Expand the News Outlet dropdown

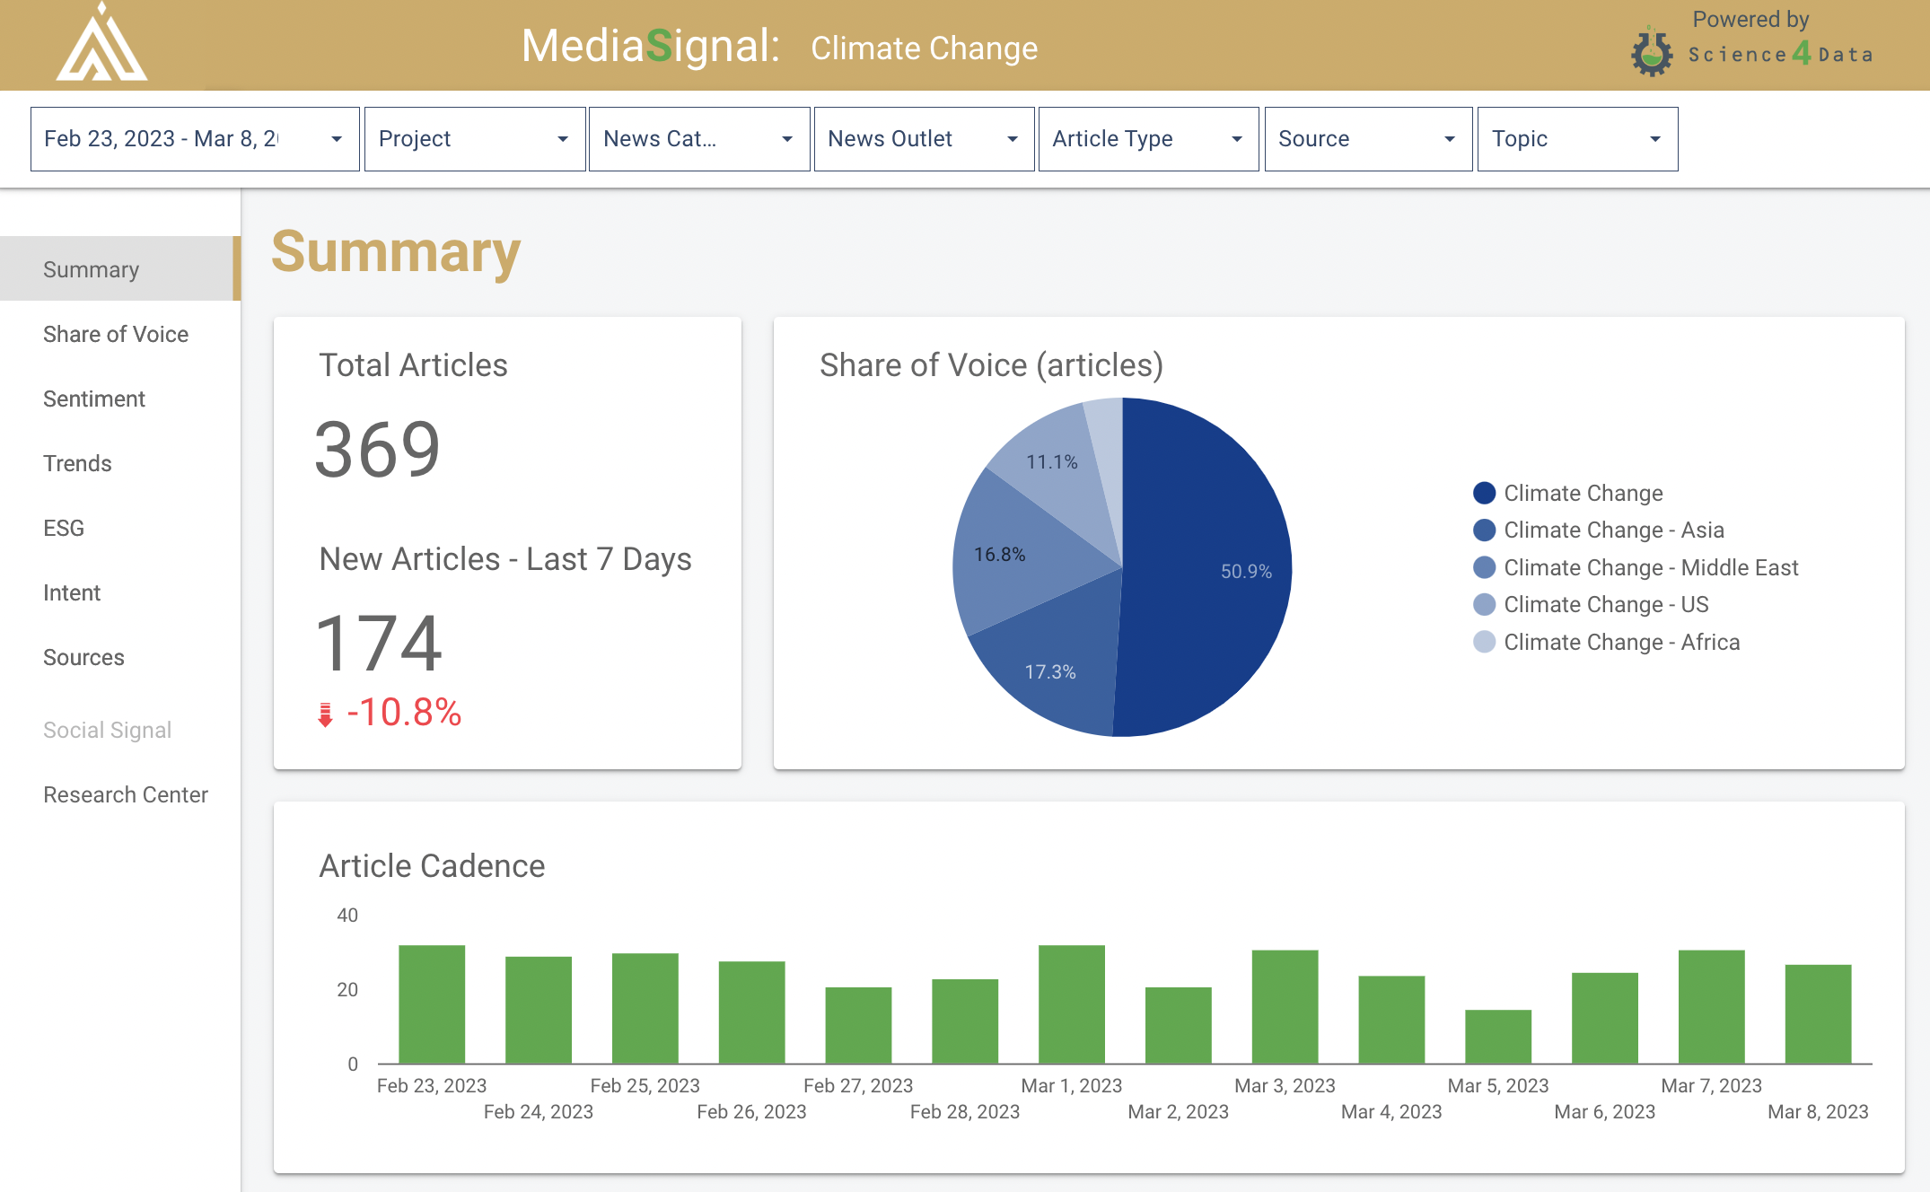coord(924,139)
